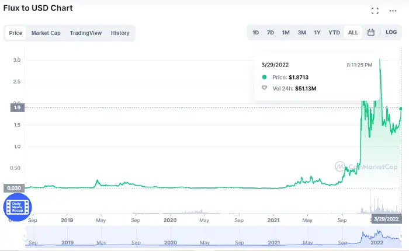409x251 pixels.
Task: Switch to the Price tab
Action: click(x=15, y=33)
